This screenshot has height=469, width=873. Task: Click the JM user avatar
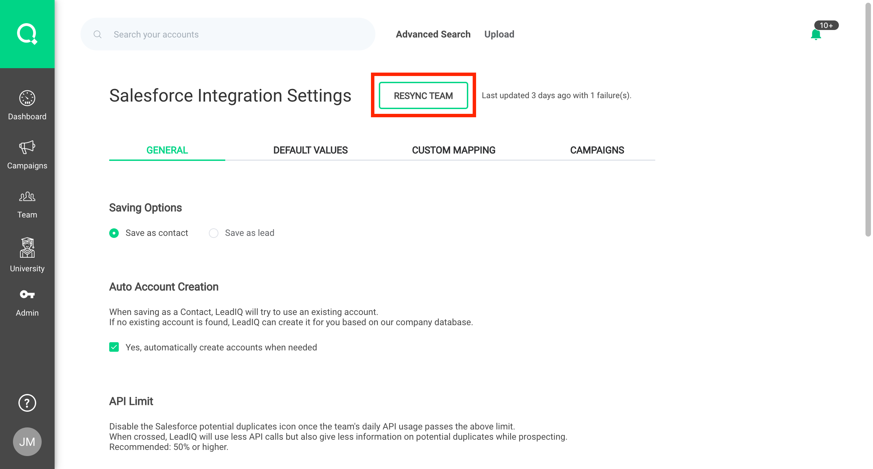click(x=27, y=442)
